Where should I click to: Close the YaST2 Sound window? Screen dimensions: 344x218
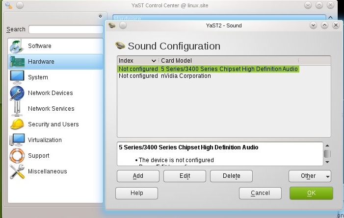336,25
